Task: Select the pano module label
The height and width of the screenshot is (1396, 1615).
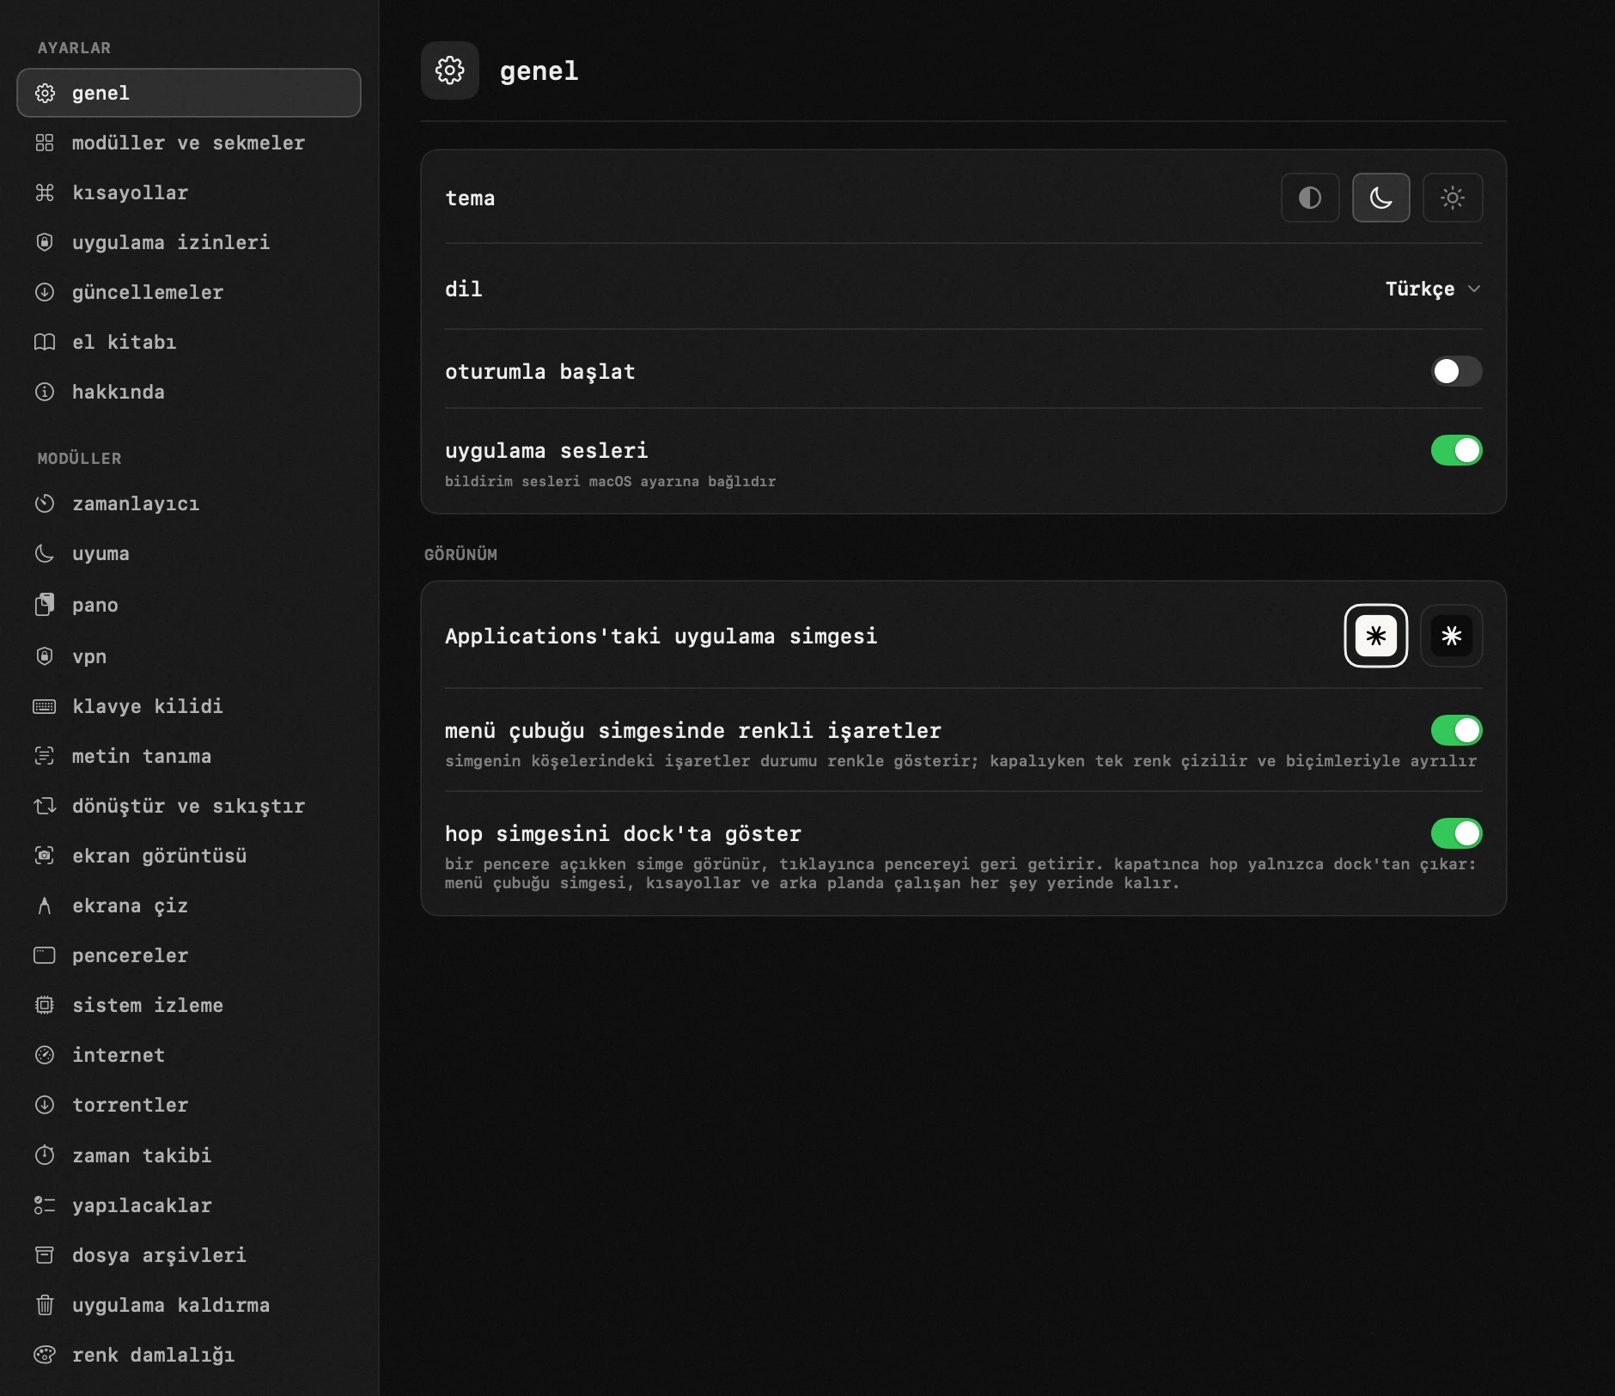Action: tap(95, 606)
